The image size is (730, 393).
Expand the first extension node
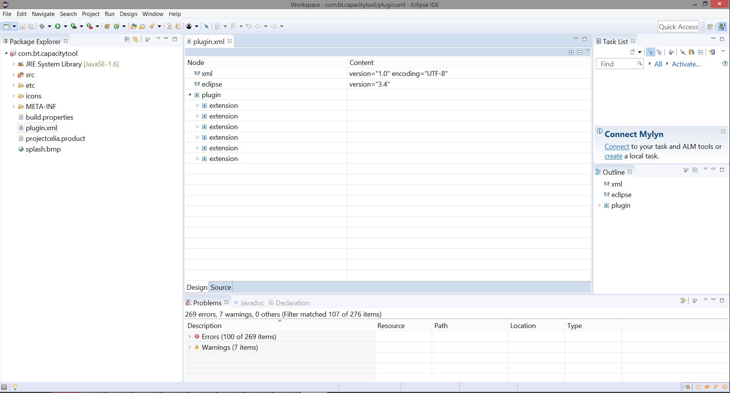point(197,106)
